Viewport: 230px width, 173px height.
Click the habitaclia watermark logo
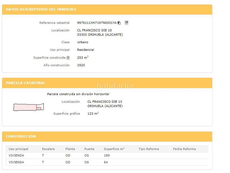coord(115,86)
